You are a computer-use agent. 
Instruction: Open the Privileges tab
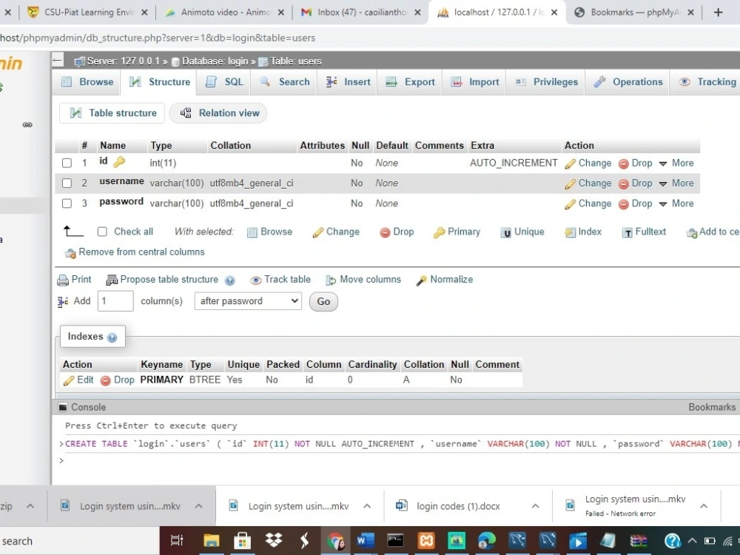(x=546, y=81)
